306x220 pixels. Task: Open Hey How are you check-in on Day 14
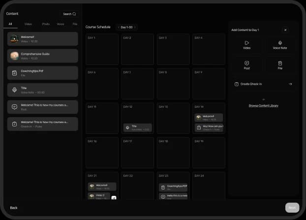pyautogui.click(x=209, y=127)
